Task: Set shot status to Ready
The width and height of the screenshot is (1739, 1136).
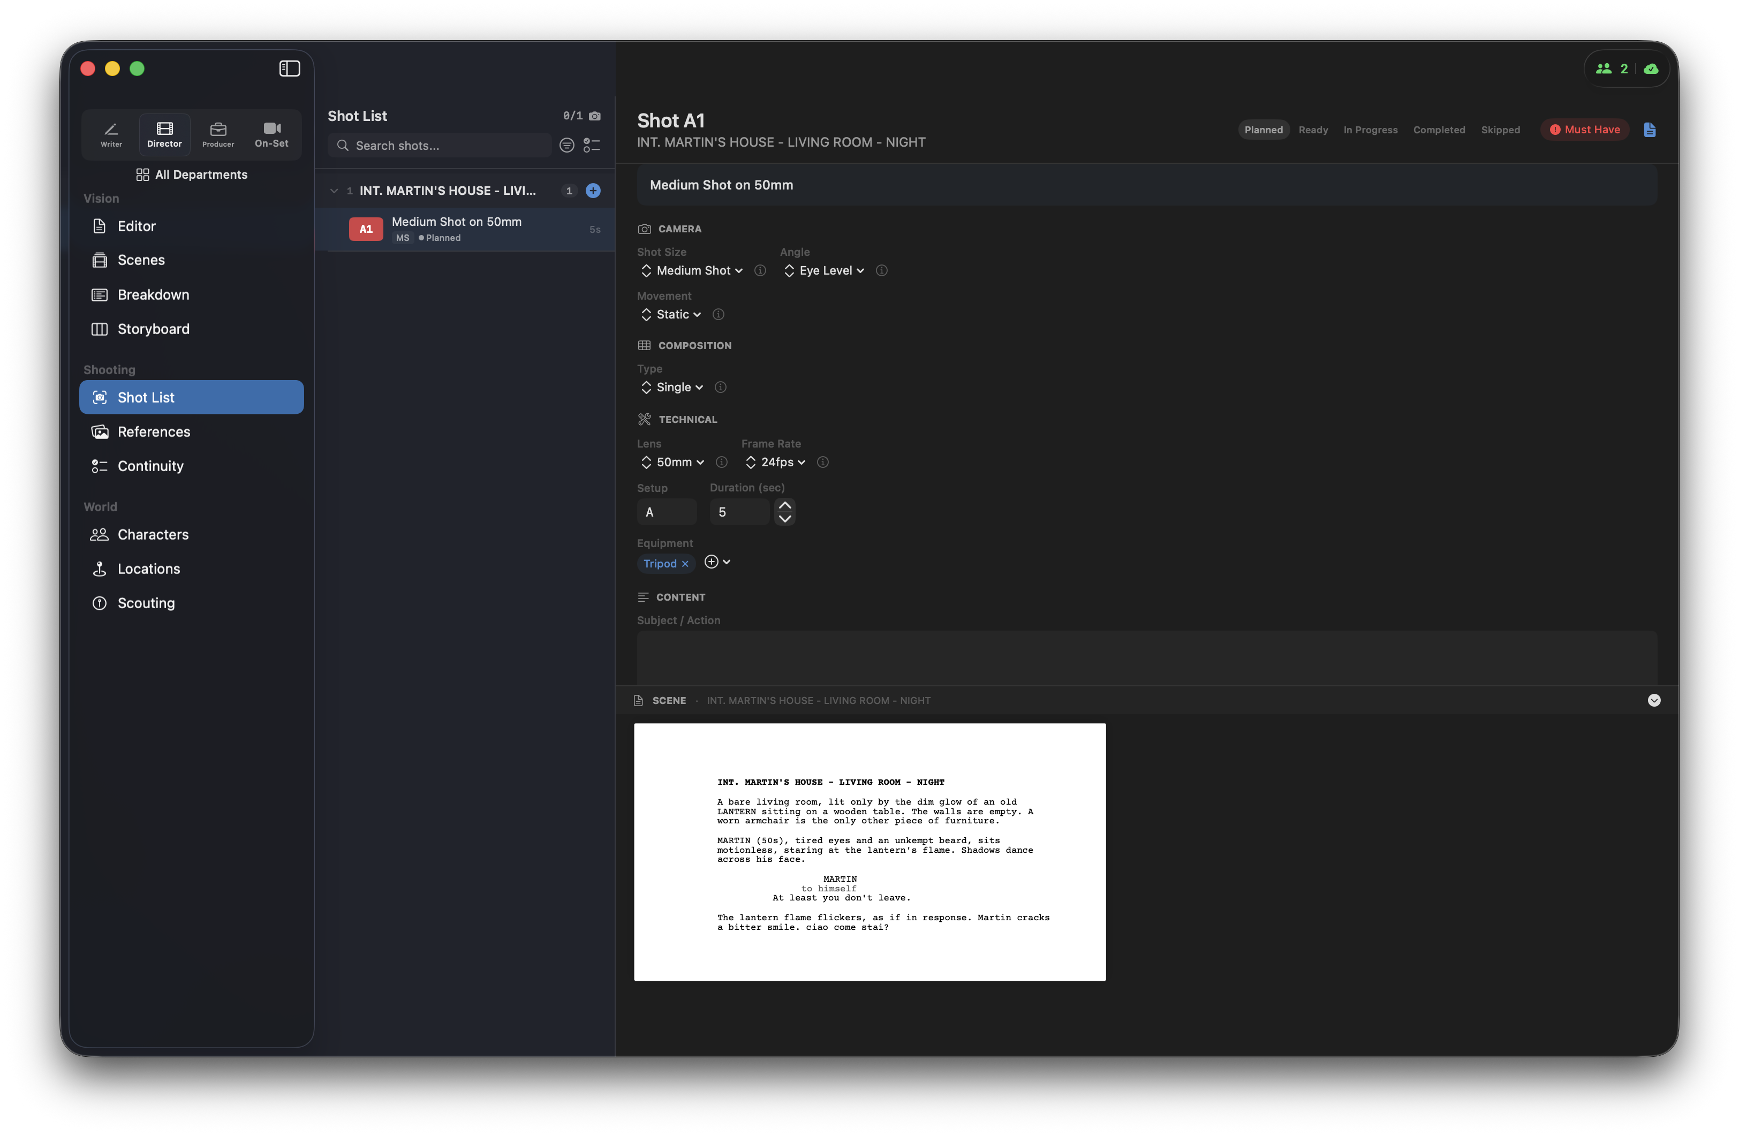Action: [x=1313, y=130]
